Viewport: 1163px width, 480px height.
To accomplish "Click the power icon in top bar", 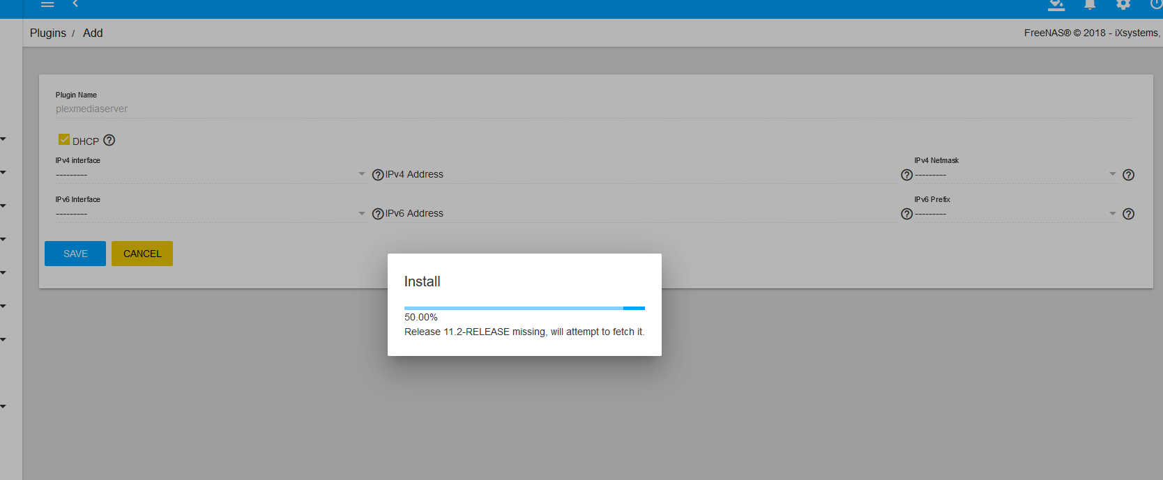I will [1156, 4].
